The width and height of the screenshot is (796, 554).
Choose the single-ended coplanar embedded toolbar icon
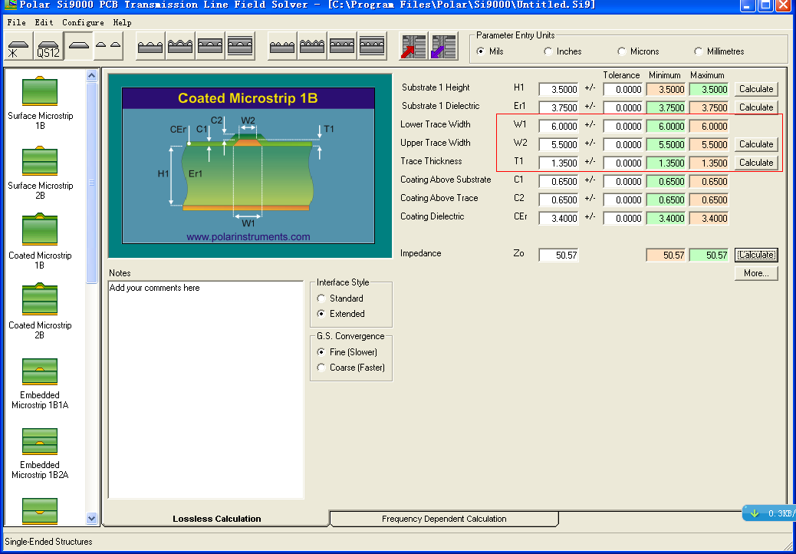click(210, 46)
